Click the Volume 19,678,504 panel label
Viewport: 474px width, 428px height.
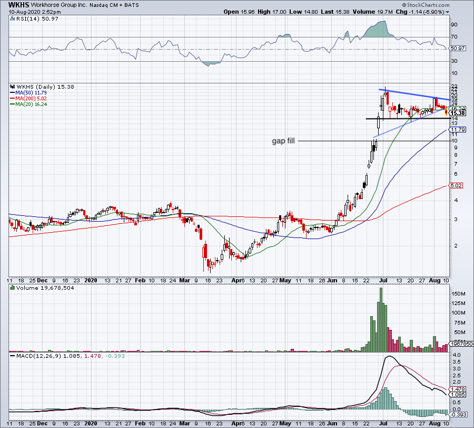tap(45, 288)
